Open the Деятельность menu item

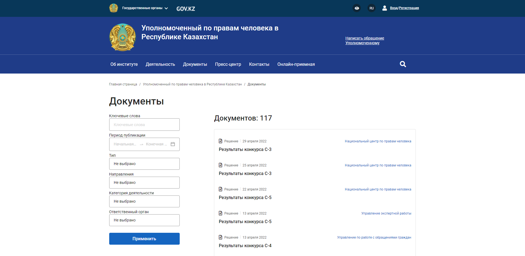160,64
